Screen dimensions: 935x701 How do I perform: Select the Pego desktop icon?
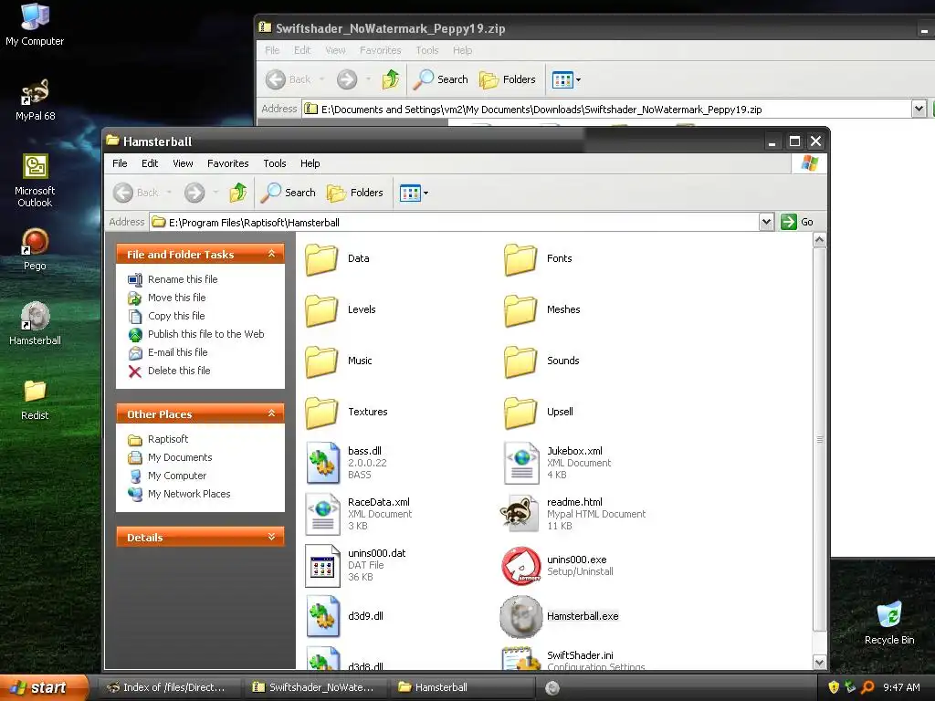35,250
